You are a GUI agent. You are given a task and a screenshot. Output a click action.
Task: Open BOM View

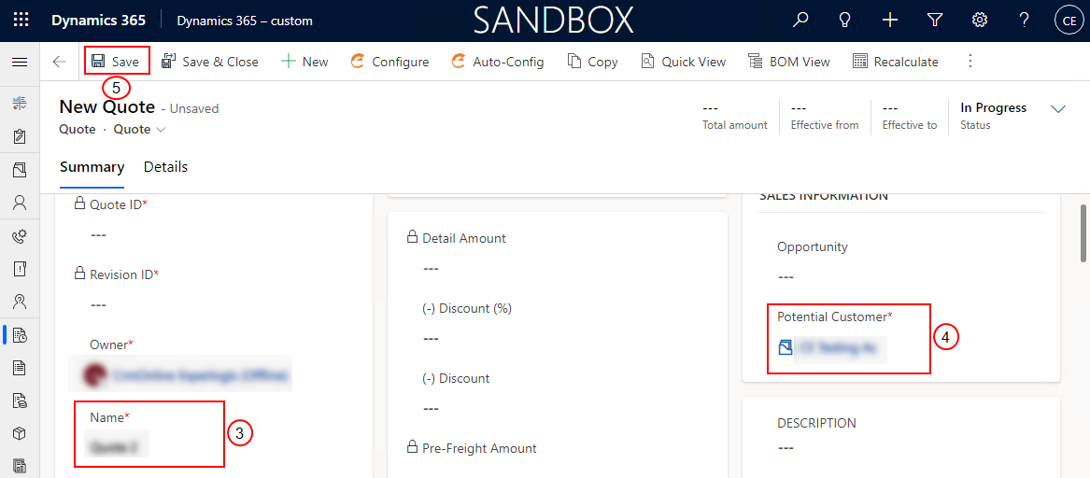(789, 62)
